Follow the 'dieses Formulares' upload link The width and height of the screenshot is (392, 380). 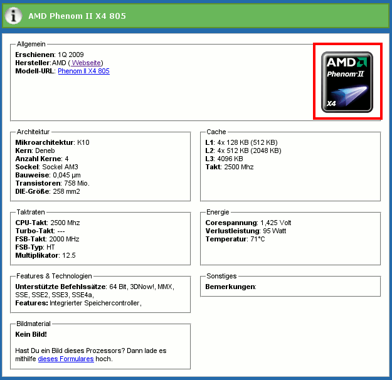point(66,359)
